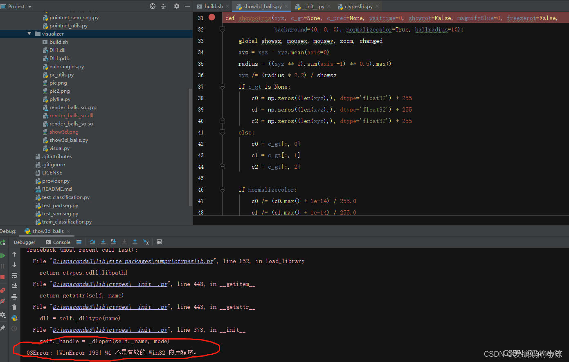Open ctypes __init__.py link at line 448
The height and width of the screenshot is (362, 569).
coord(110,284)
